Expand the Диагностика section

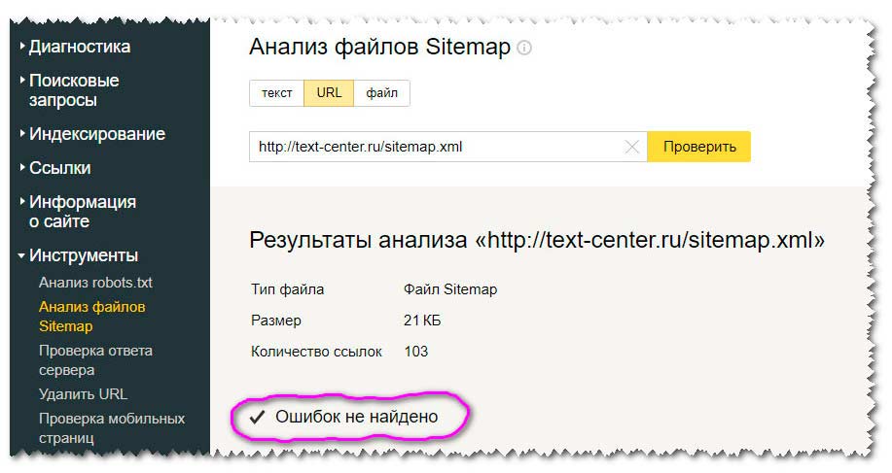pyautogui.click(x=79, y=47)
